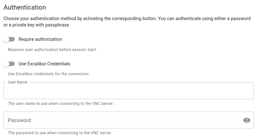Turn on Use Excalibur Credentials switch
This screenshot has height=139, width=259.
[9, 64]
